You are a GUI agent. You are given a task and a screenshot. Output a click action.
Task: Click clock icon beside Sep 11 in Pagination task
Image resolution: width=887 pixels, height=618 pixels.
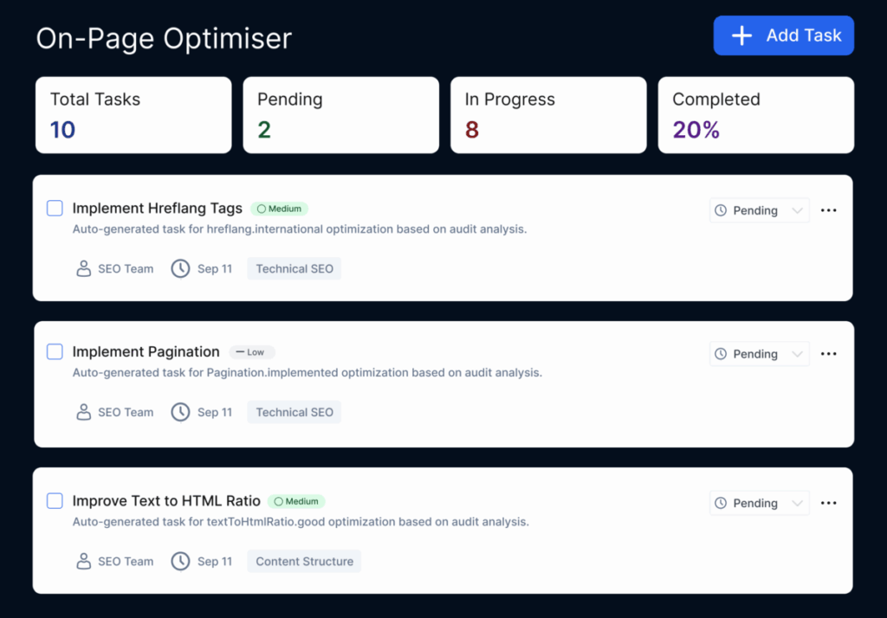(x=180, y=412)
